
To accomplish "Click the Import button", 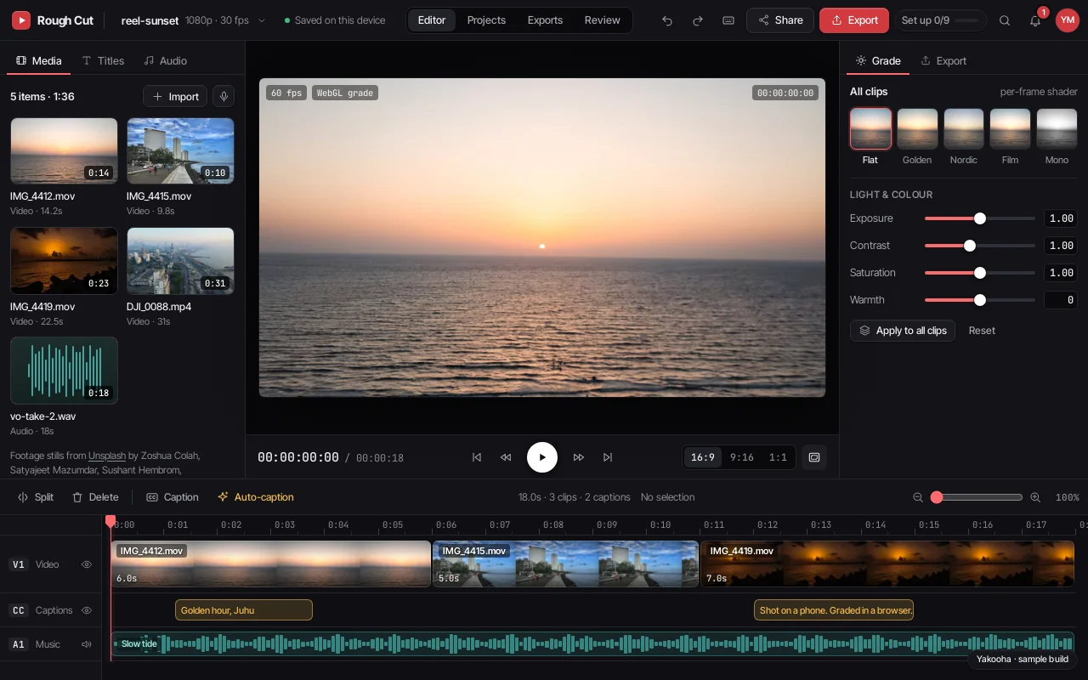I will (x=175, y=96).
